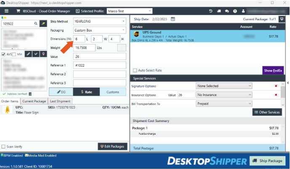
Task: Click the FuelSurcharge line
Action: click(x=205, y=134)
